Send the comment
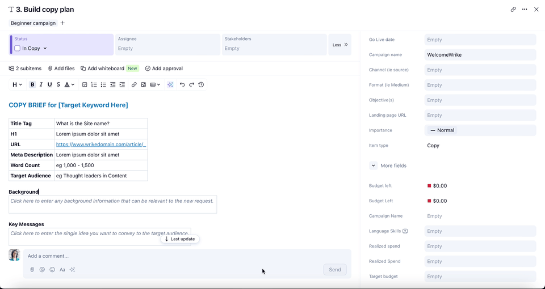 [x=335, y=270]
